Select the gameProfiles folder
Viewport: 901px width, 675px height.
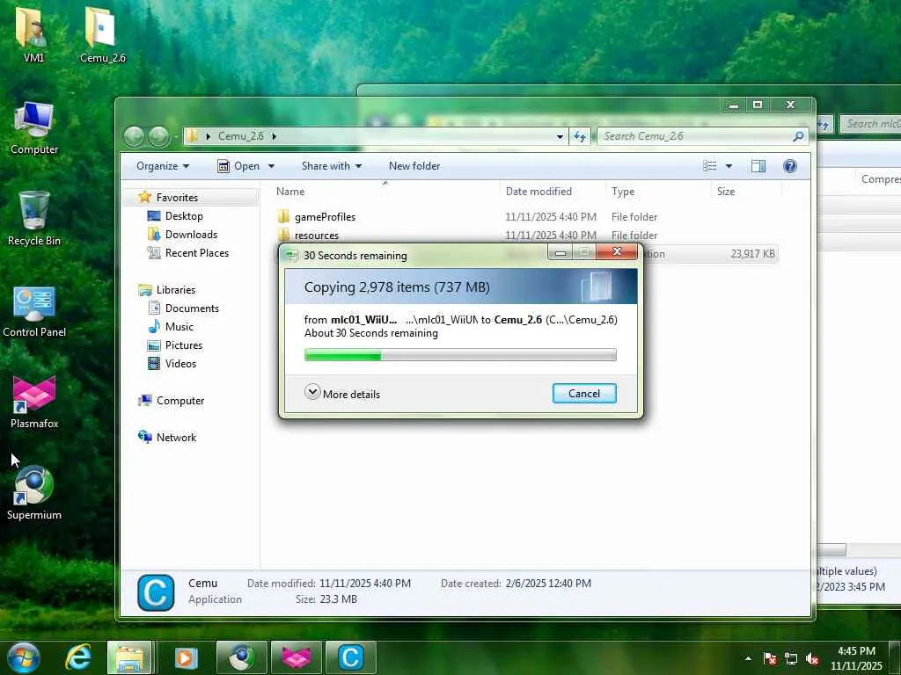point(325,217)
